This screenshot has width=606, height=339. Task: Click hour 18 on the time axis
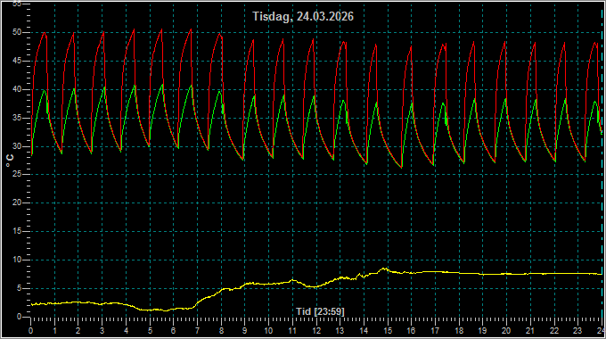459,331
